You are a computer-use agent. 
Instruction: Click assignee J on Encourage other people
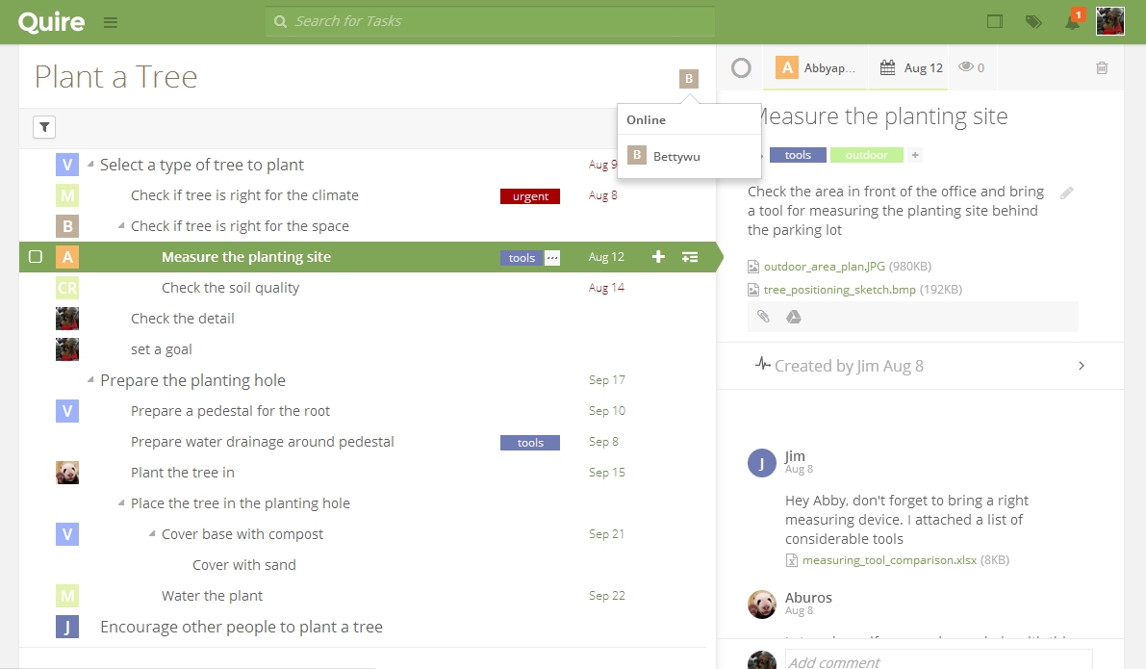point(67,627)
